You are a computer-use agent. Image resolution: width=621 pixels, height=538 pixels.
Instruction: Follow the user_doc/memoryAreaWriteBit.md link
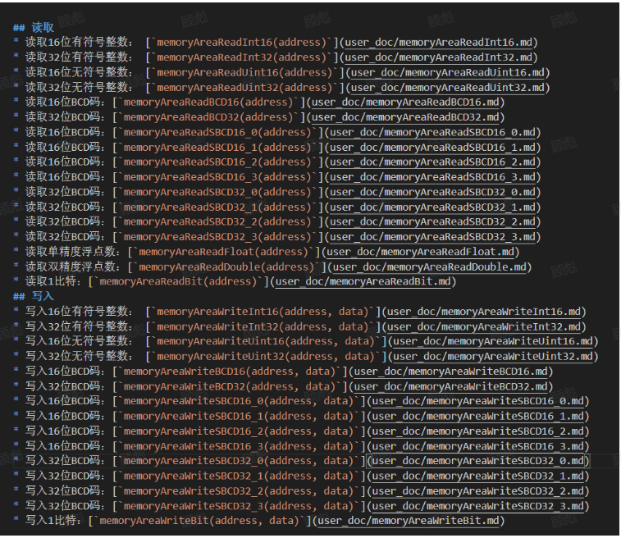(409, 521)
